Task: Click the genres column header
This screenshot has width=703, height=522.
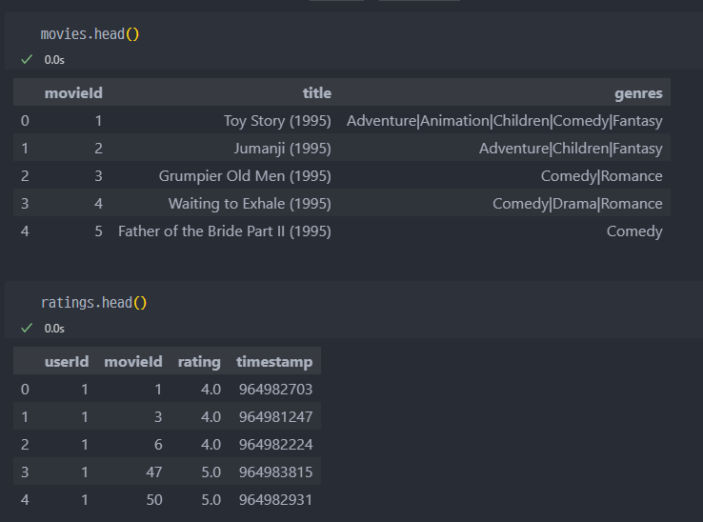Action: click(x=638, y=92)
